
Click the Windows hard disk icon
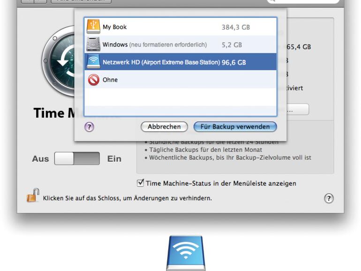[x=93, y=44]
